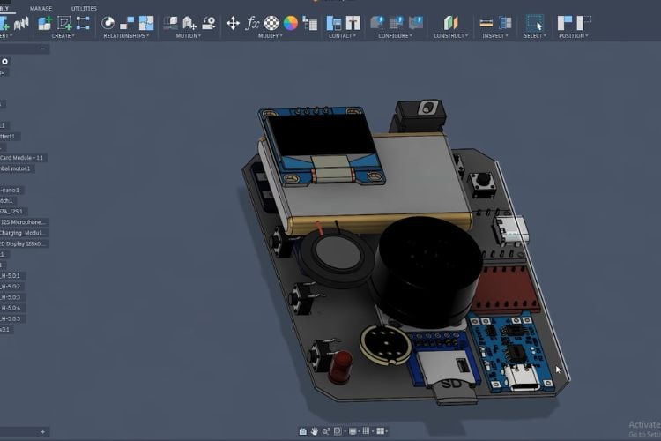The image size is (661, 441).
Task: Click the OLED display model in viewport
Action: [322, 146]
